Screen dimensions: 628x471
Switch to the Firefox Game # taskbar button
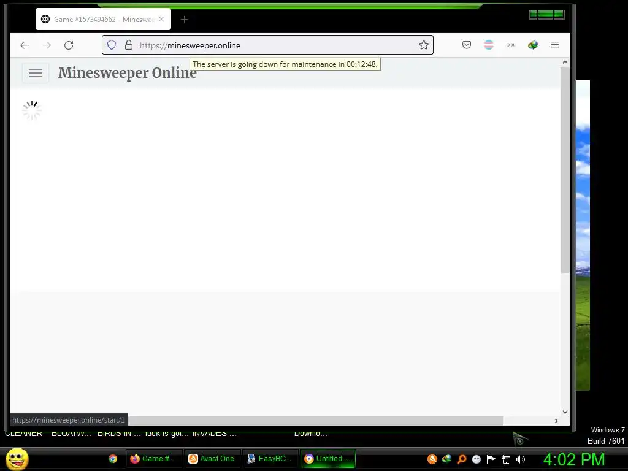[154, 459]
